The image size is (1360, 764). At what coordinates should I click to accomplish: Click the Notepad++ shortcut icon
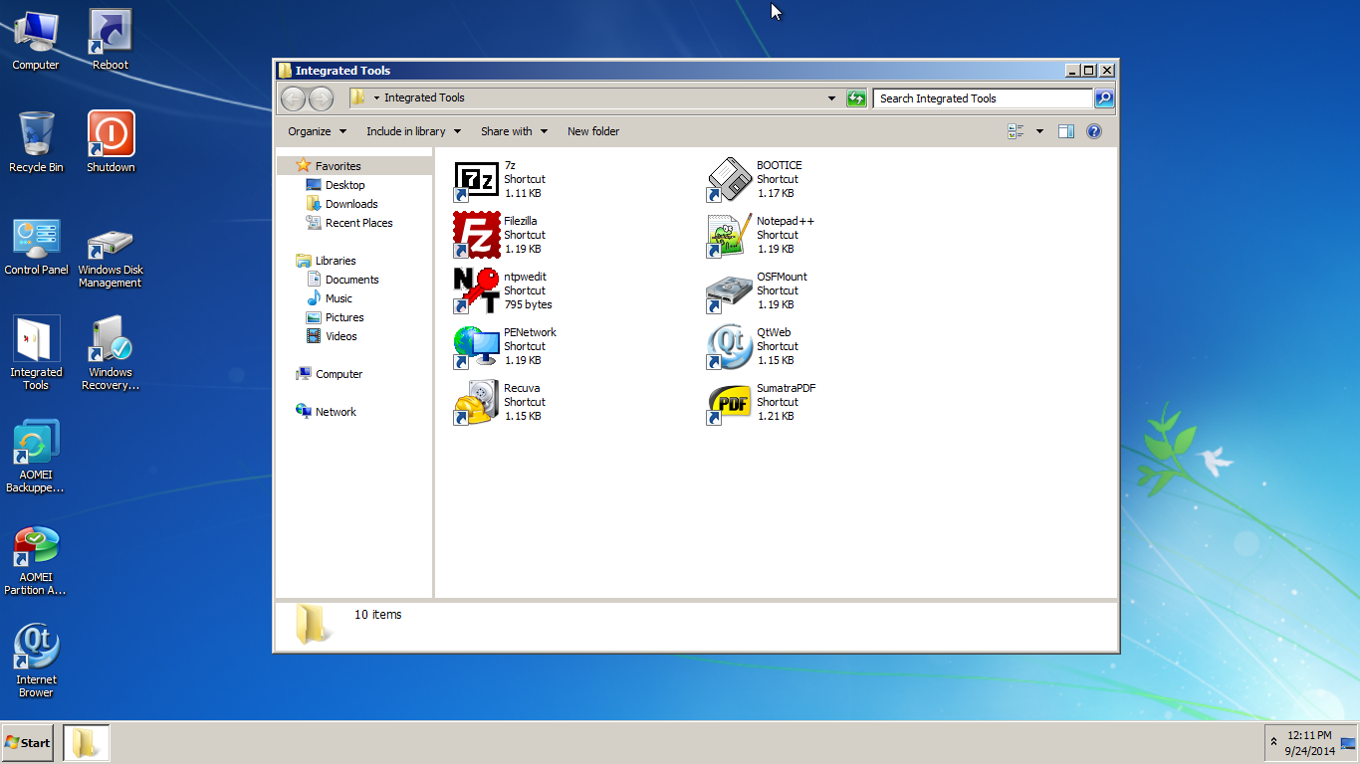point(729,236)
